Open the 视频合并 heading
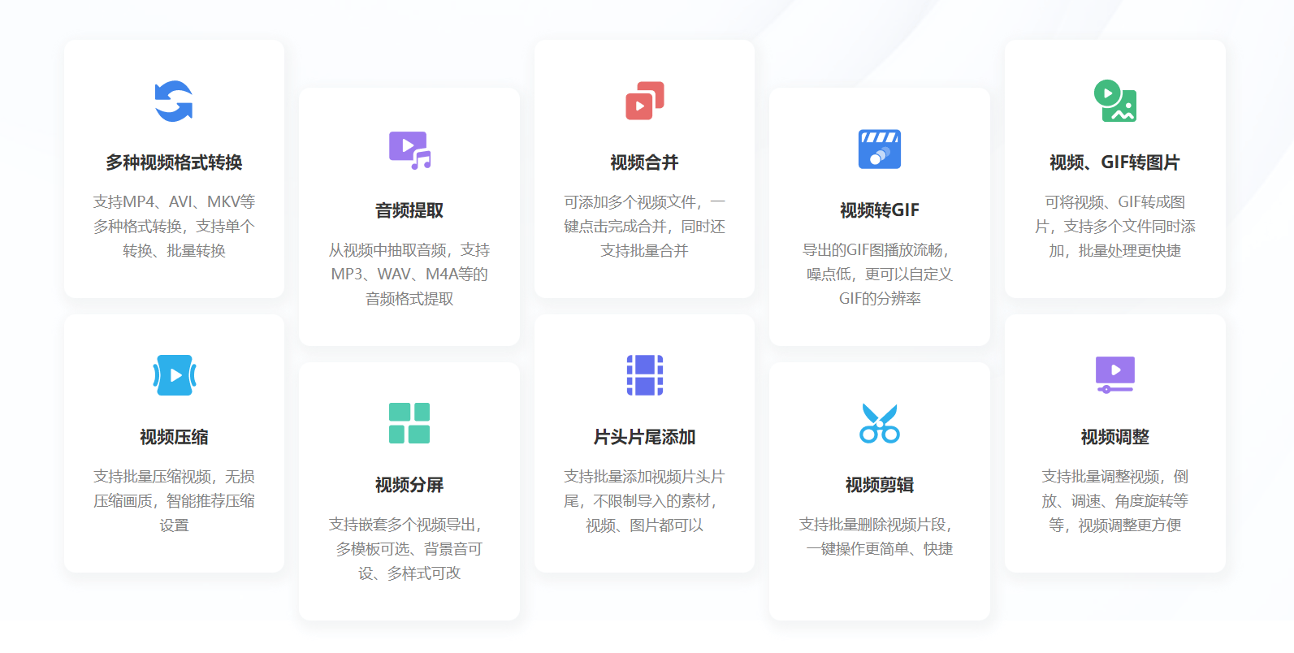 point(644,162)
